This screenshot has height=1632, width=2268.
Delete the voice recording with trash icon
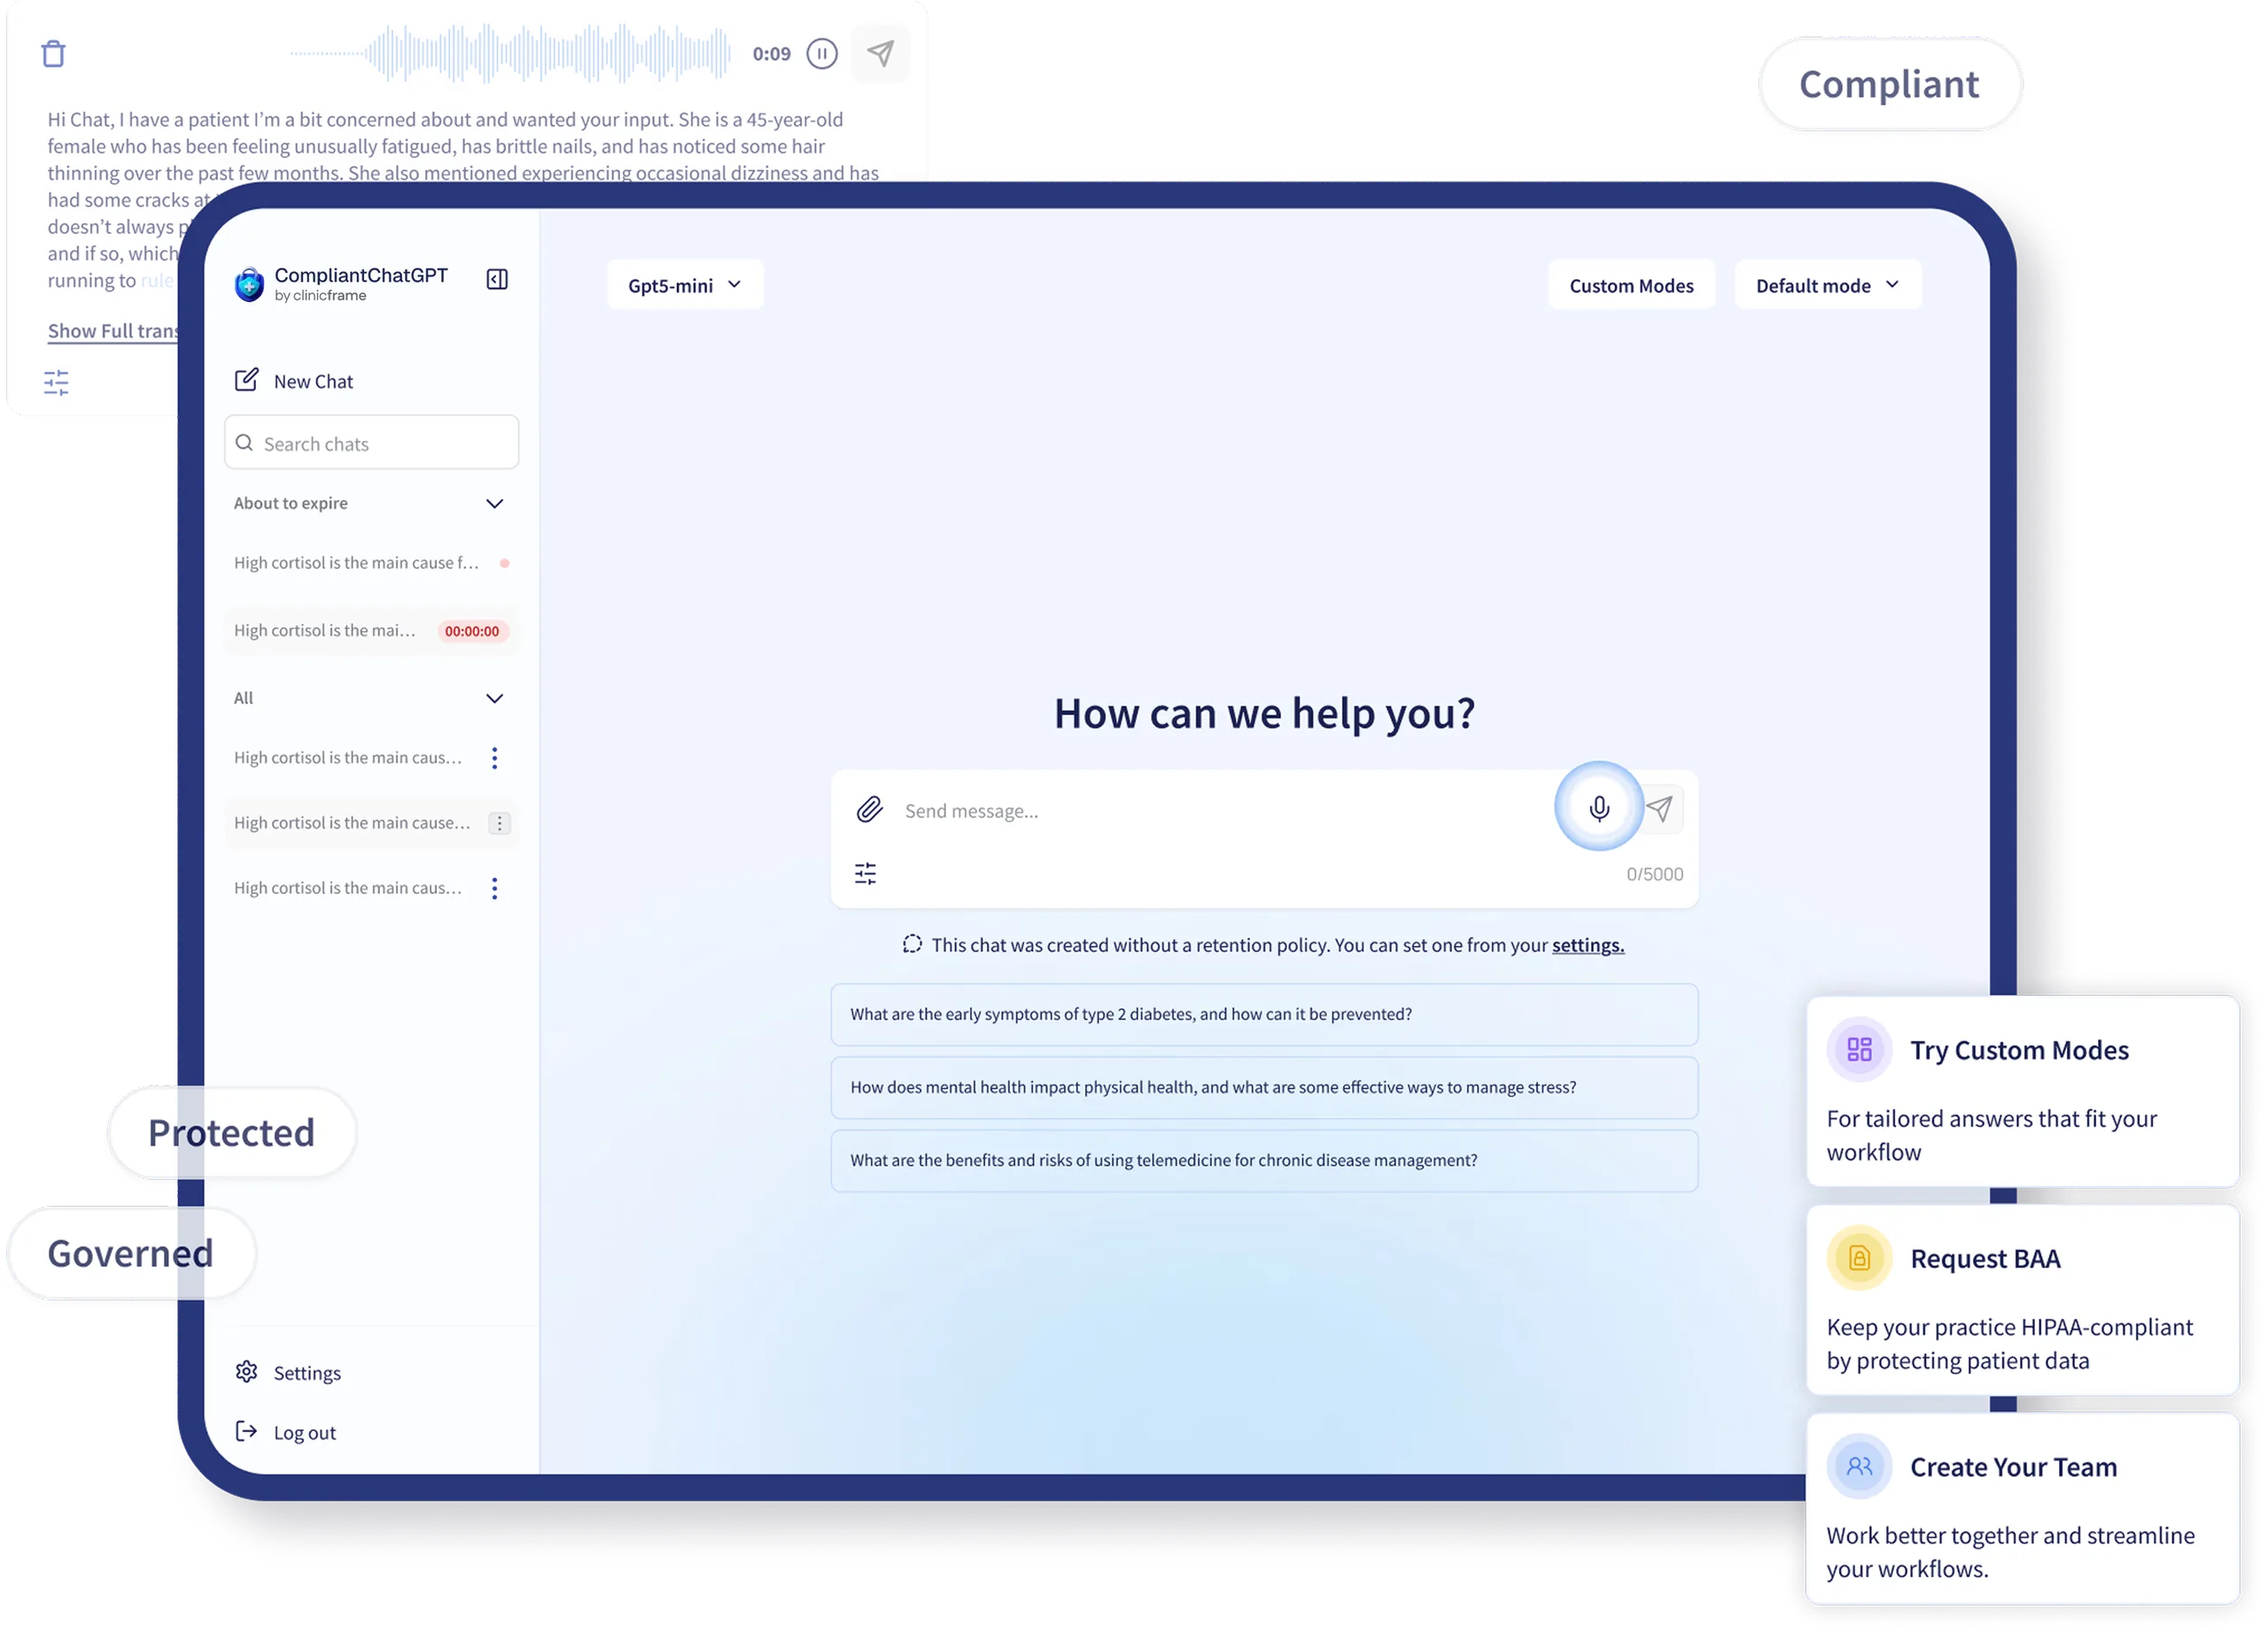pyautogui.click(x=53, y=53)
